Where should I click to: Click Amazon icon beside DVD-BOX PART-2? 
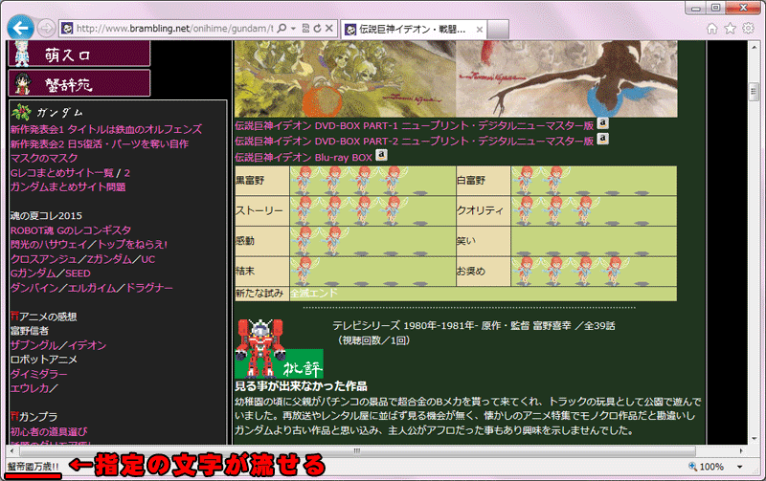[x=603, y=139]
